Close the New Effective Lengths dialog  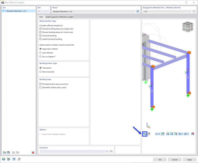[x=194, y=2]
